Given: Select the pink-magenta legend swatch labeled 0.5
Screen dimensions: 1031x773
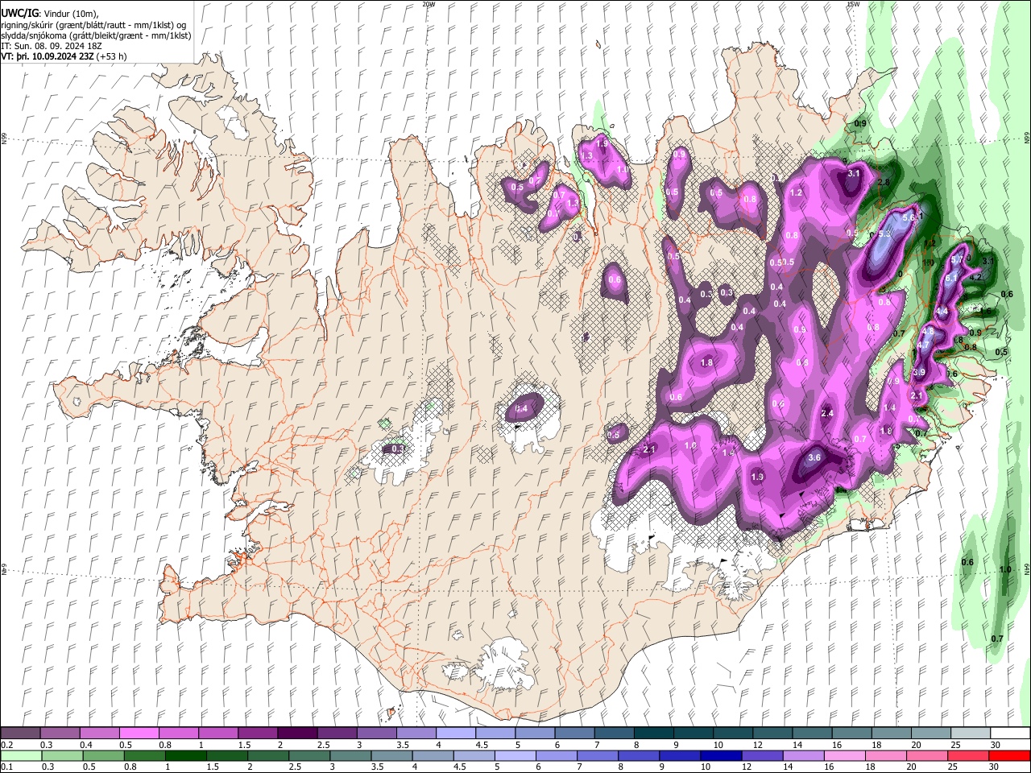Looking at the screenshot, I should (139, 734).
